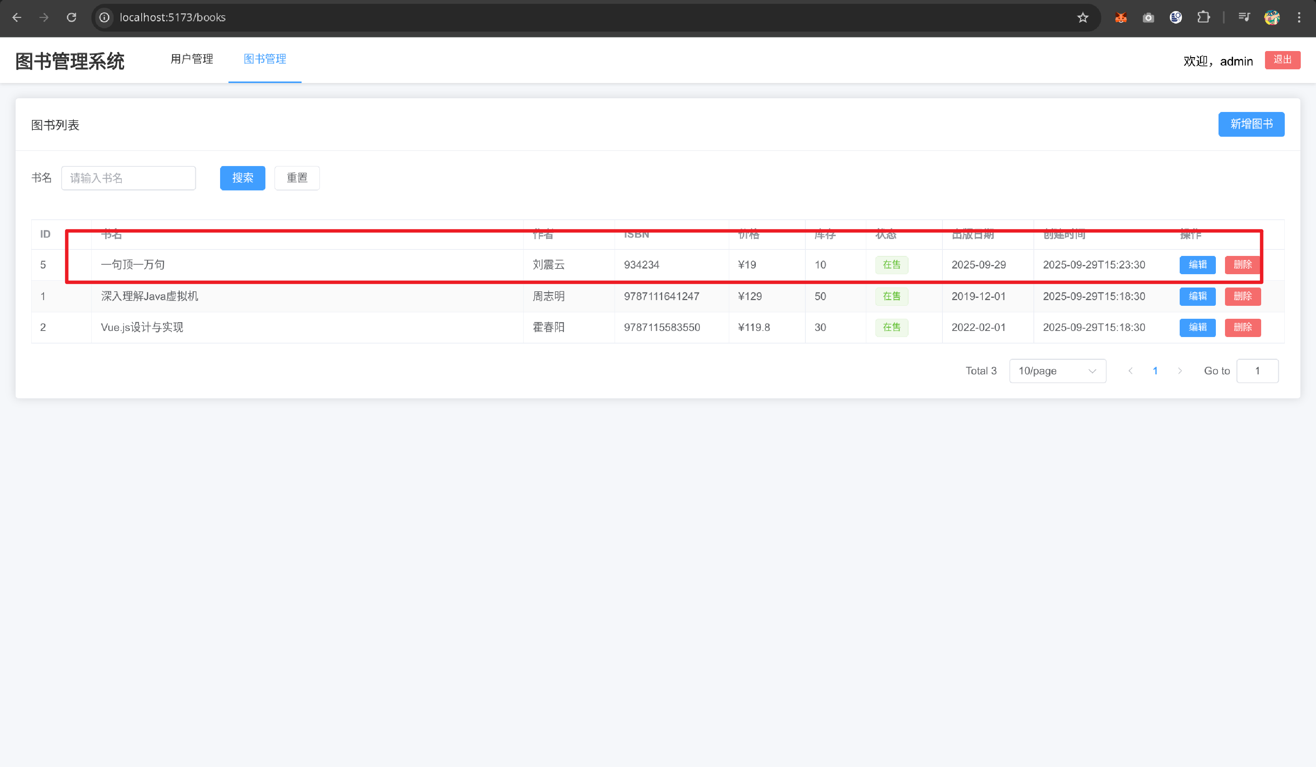Bookmark page using star icon
The image size is (1316, 767).
1083,17
